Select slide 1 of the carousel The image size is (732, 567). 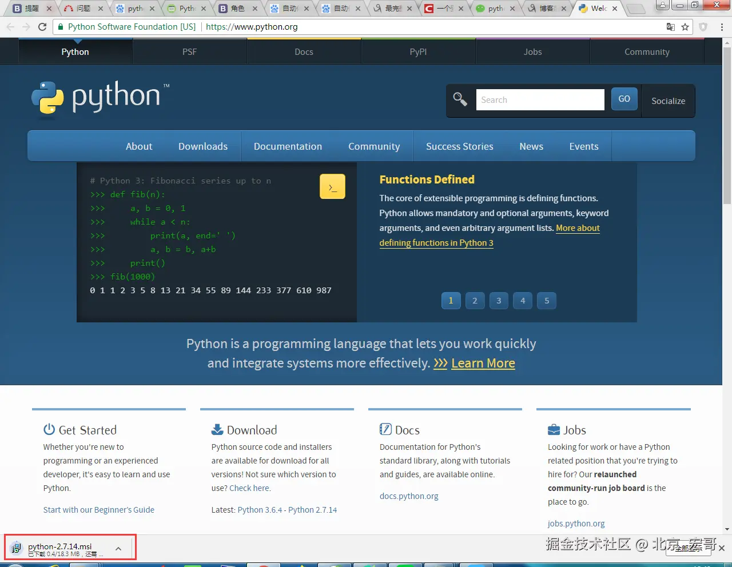[451, 301]
